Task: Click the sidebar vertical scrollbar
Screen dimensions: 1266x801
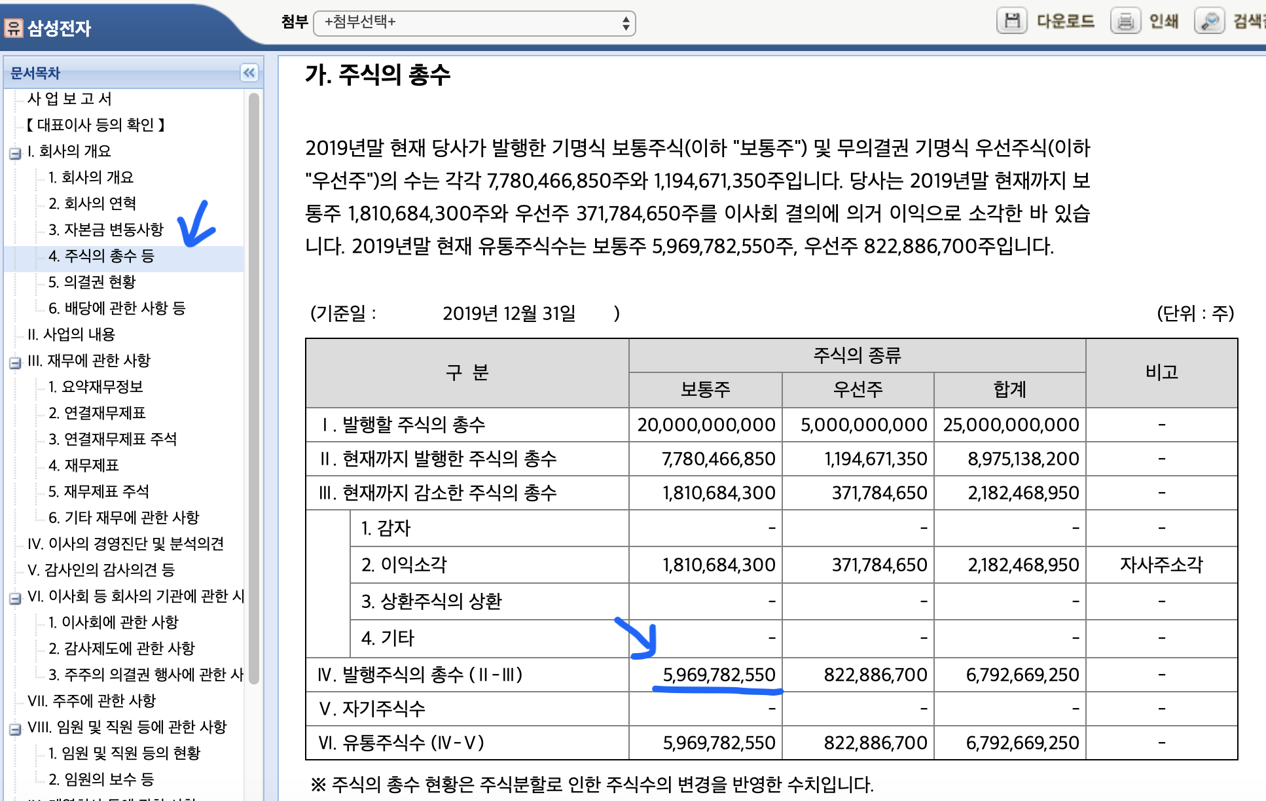Action: coord(254,387)
